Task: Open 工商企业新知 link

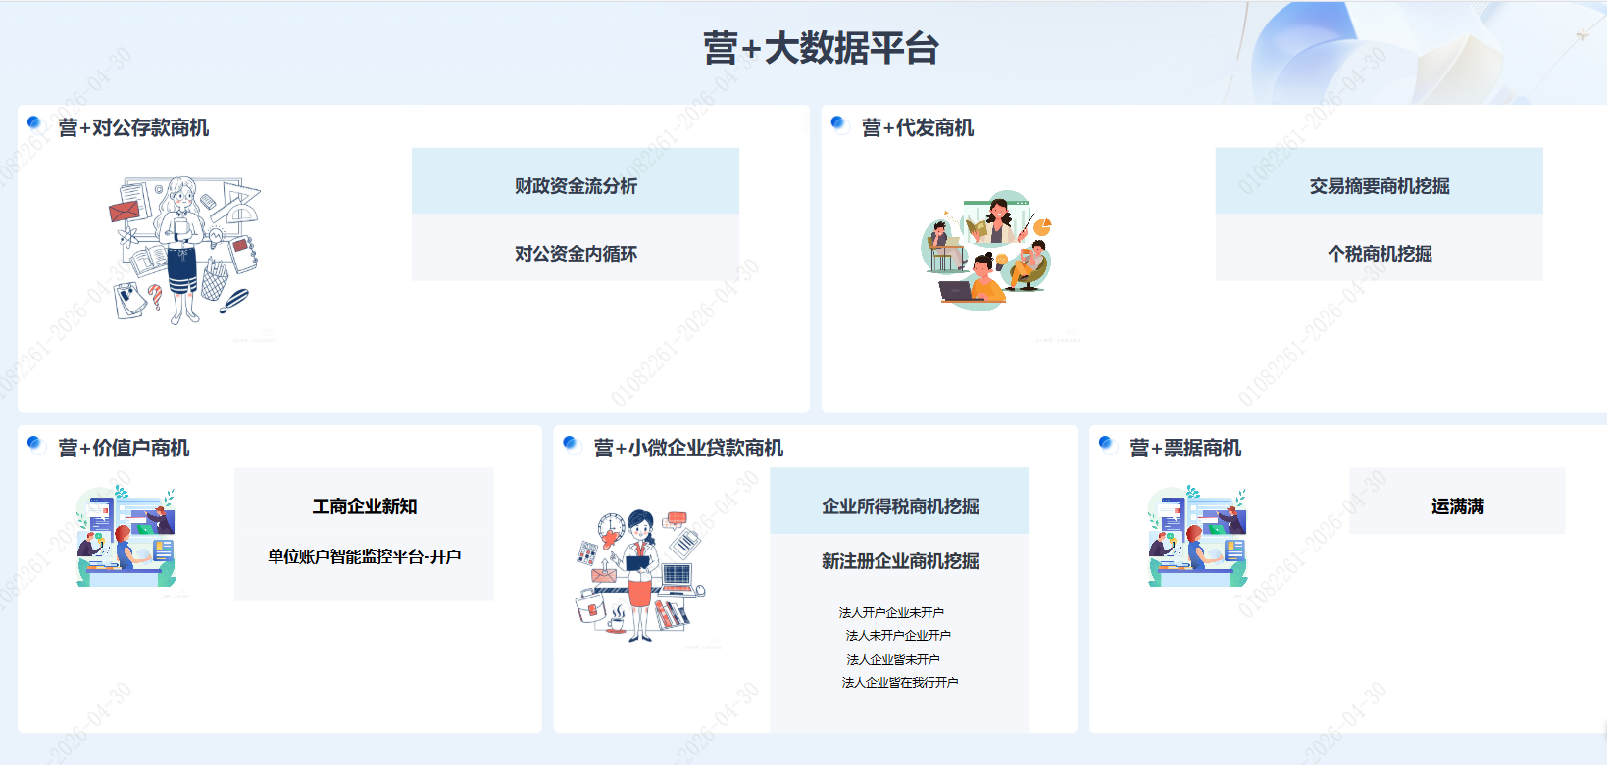Action: click(365, 506)
